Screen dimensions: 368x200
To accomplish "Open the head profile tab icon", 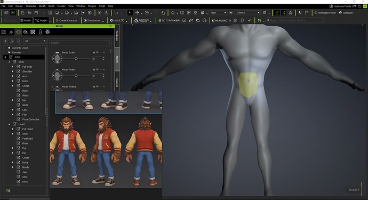I will (40, 32).
